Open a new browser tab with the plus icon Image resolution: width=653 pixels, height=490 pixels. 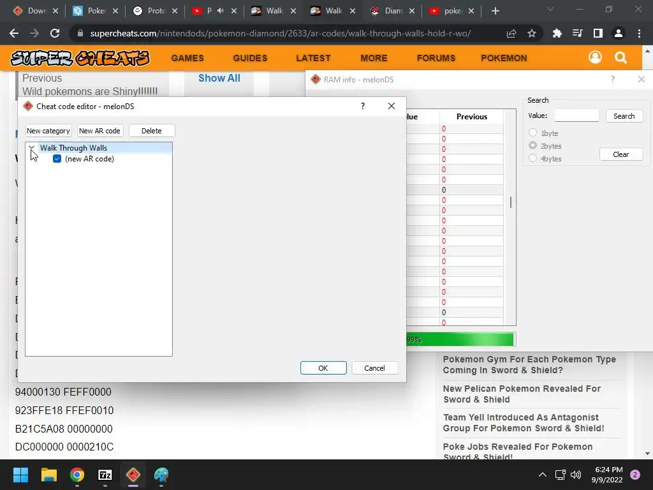(x=495, y=11)
